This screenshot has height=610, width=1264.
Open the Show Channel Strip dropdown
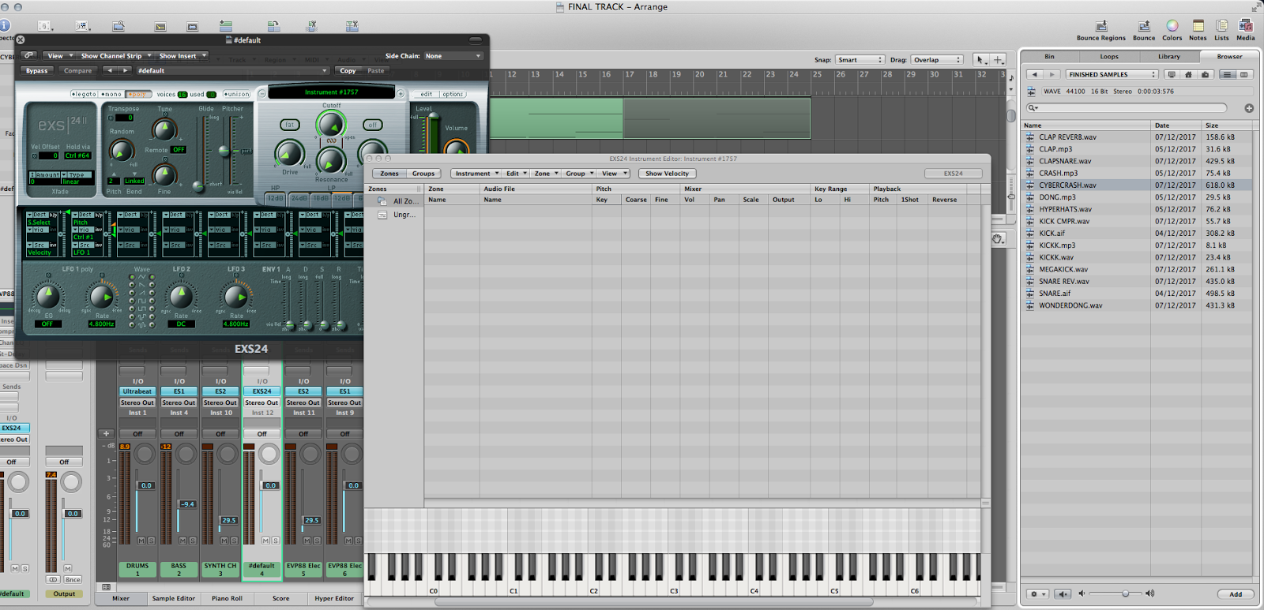115,55
